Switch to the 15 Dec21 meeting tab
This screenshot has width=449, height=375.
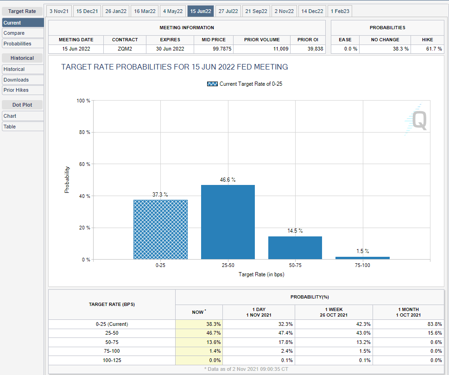click(87, 11)
